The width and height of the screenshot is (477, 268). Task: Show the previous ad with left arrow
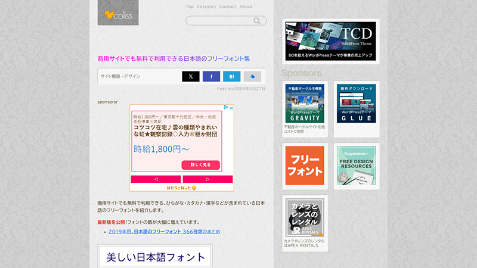click(x=156, y=179)
